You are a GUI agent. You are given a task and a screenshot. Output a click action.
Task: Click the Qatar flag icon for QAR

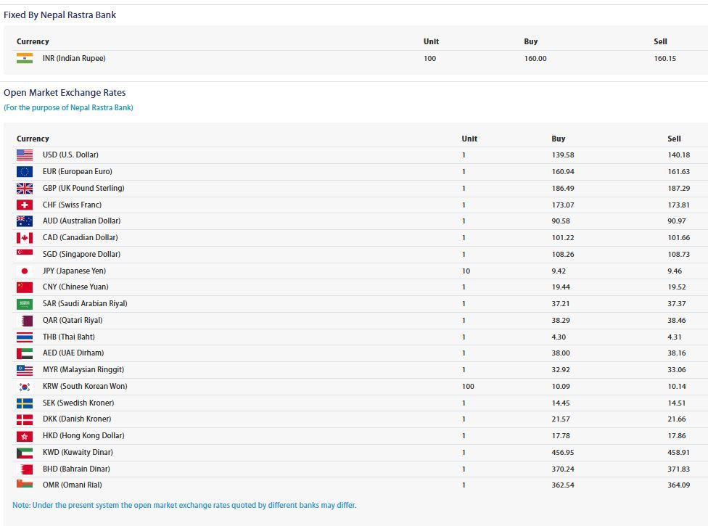(x=25, y=321)
